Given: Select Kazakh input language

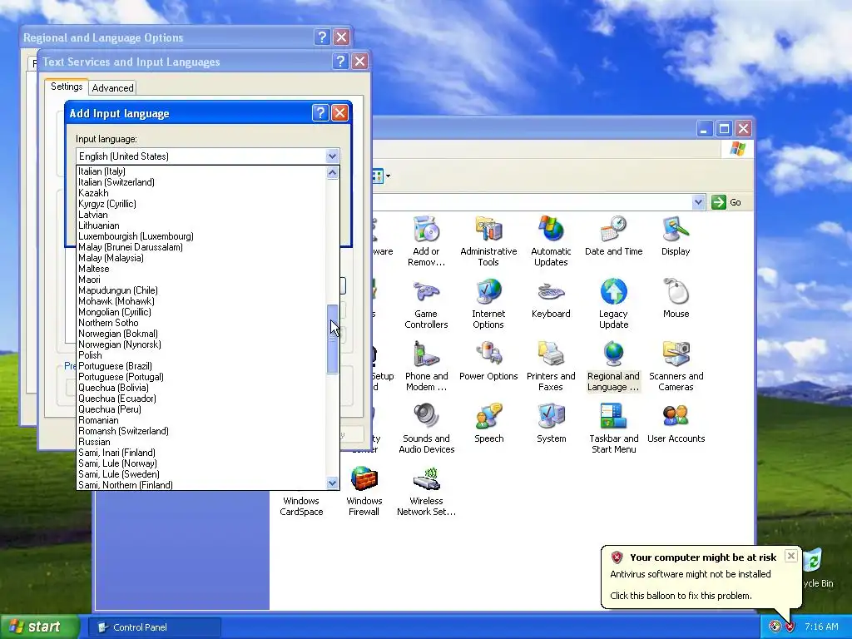Looking at the screenshot, I should 201,193.
